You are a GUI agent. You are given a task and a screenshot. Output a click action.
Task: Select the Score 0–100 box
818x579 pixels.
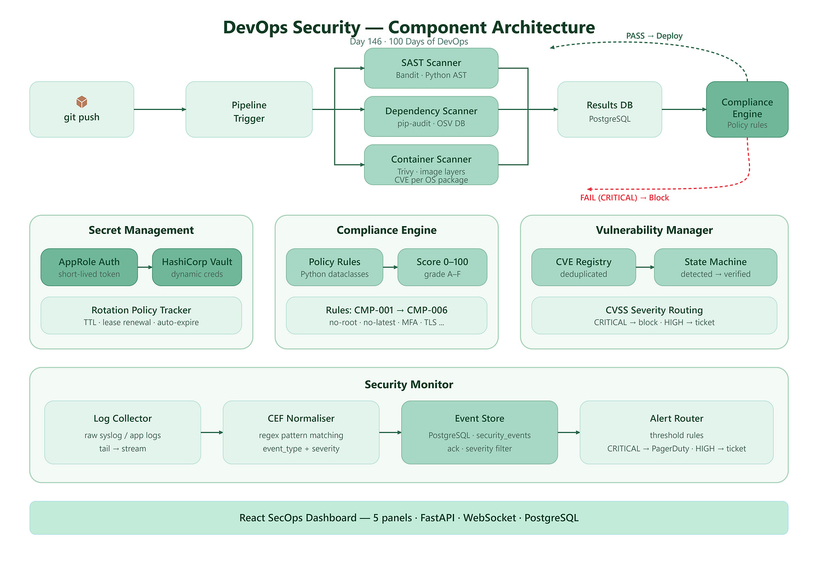[x=442, y=267]
